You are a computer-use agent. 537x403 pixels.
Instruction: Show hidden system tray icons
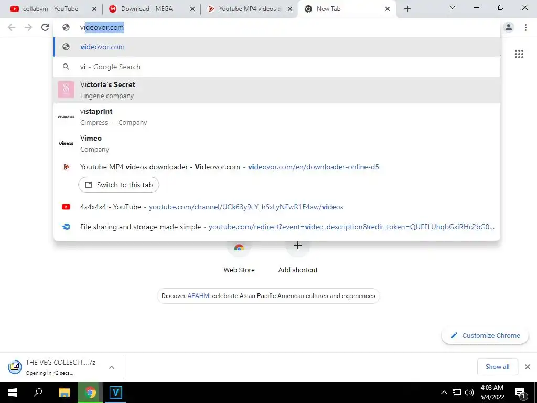point(444,393)
